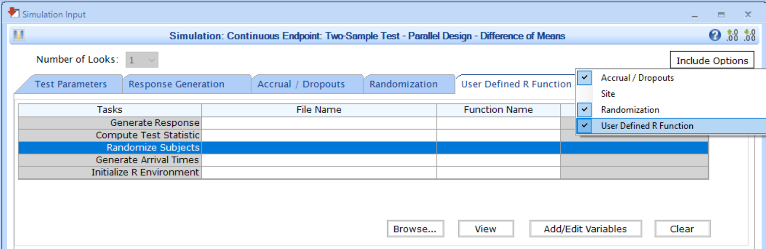Click the decrease decimal places icon
The height and width of the screenshot is (249, 766).
tap(750, 35)
